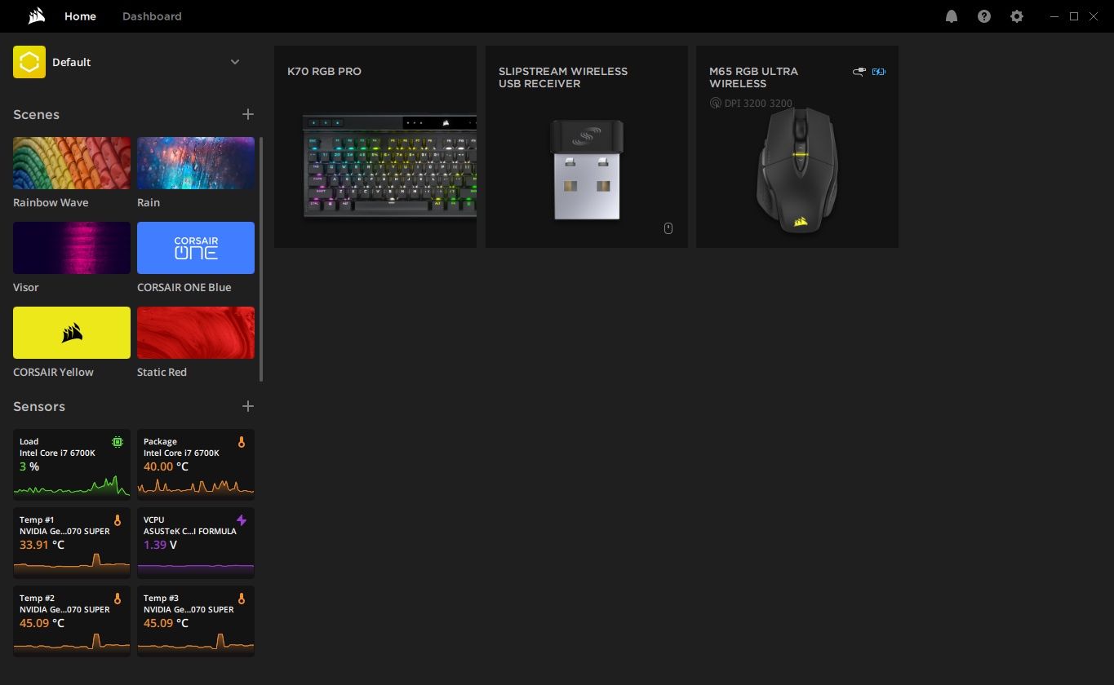This screenshot has height=685, width=1114.
Task: Click the paired mouse icon on Slipstream receiver
Action: pos(668,228)
